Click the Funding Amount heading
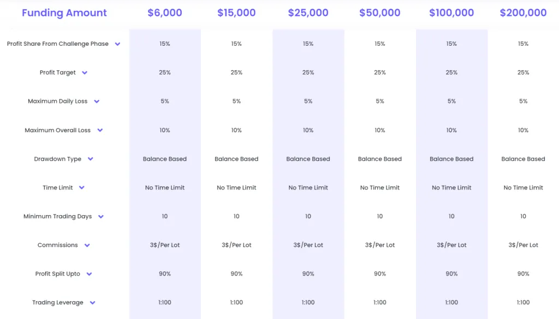The image size is (559, 319). pyautogui.click(x=64, y=12)
